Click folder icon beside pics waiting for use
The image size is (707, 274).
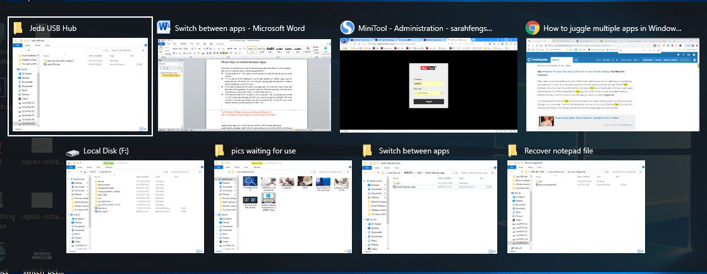click(219, 151)
